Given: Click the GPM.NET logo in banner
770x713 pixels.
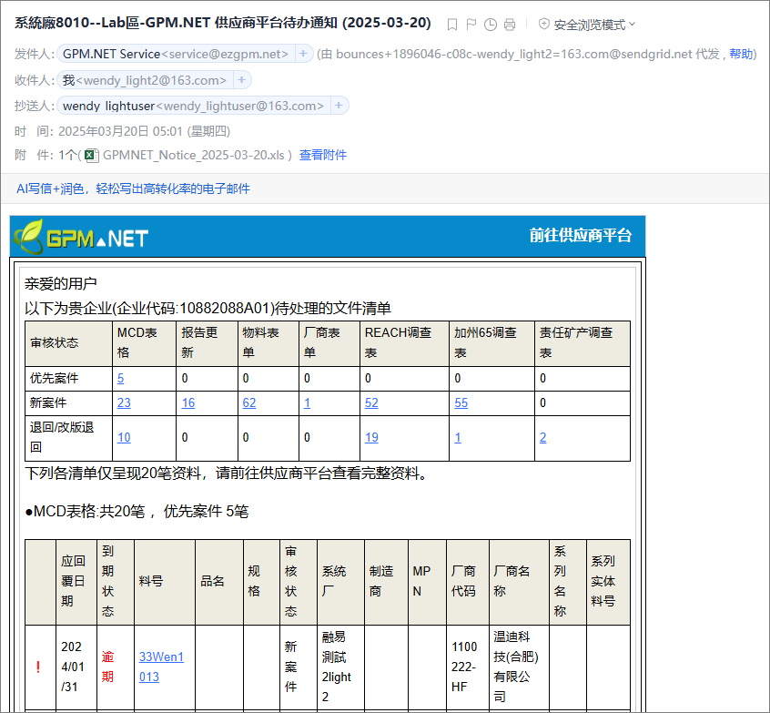Looking at the screenshot, I should [81, 237].
